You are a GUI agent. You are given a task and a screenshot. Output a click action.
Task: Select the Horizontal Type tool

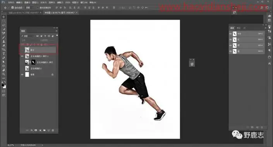click(3, 54)
